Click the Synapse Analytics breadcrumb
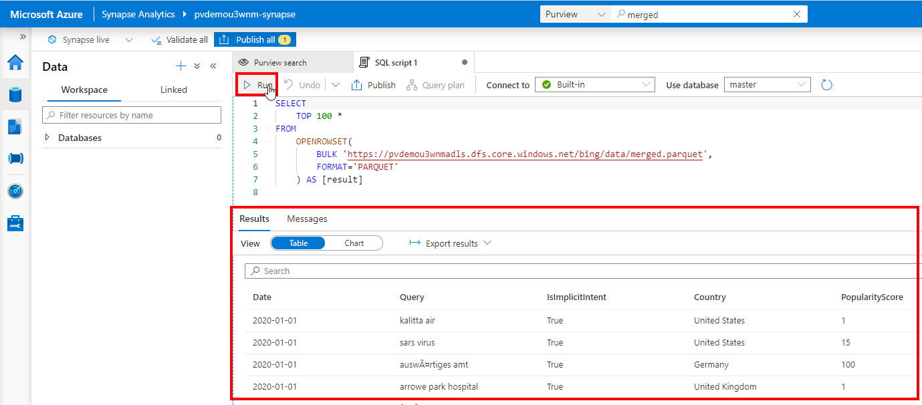This screenshot has height=405, width=922. pos(138,14)
